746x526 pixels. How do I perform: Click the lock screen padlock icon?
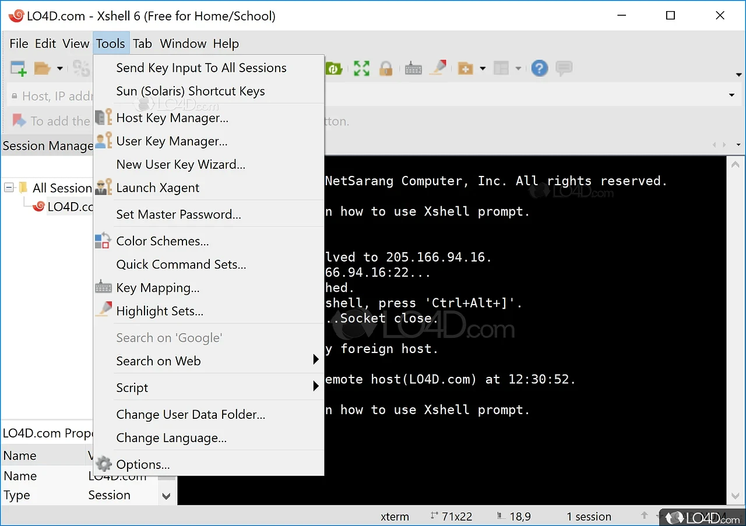pyautogui.click(x=386, y=69)
